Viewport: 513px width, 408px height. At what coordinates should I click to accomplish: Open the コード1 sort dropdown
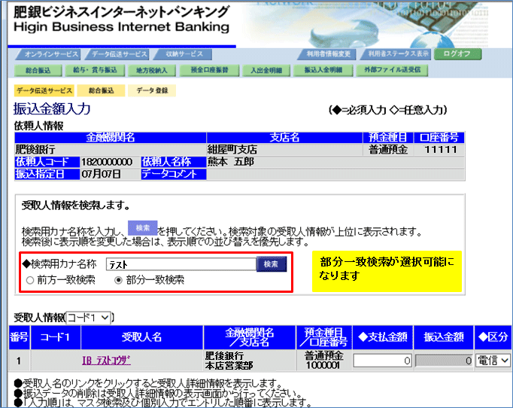(90, 318)
